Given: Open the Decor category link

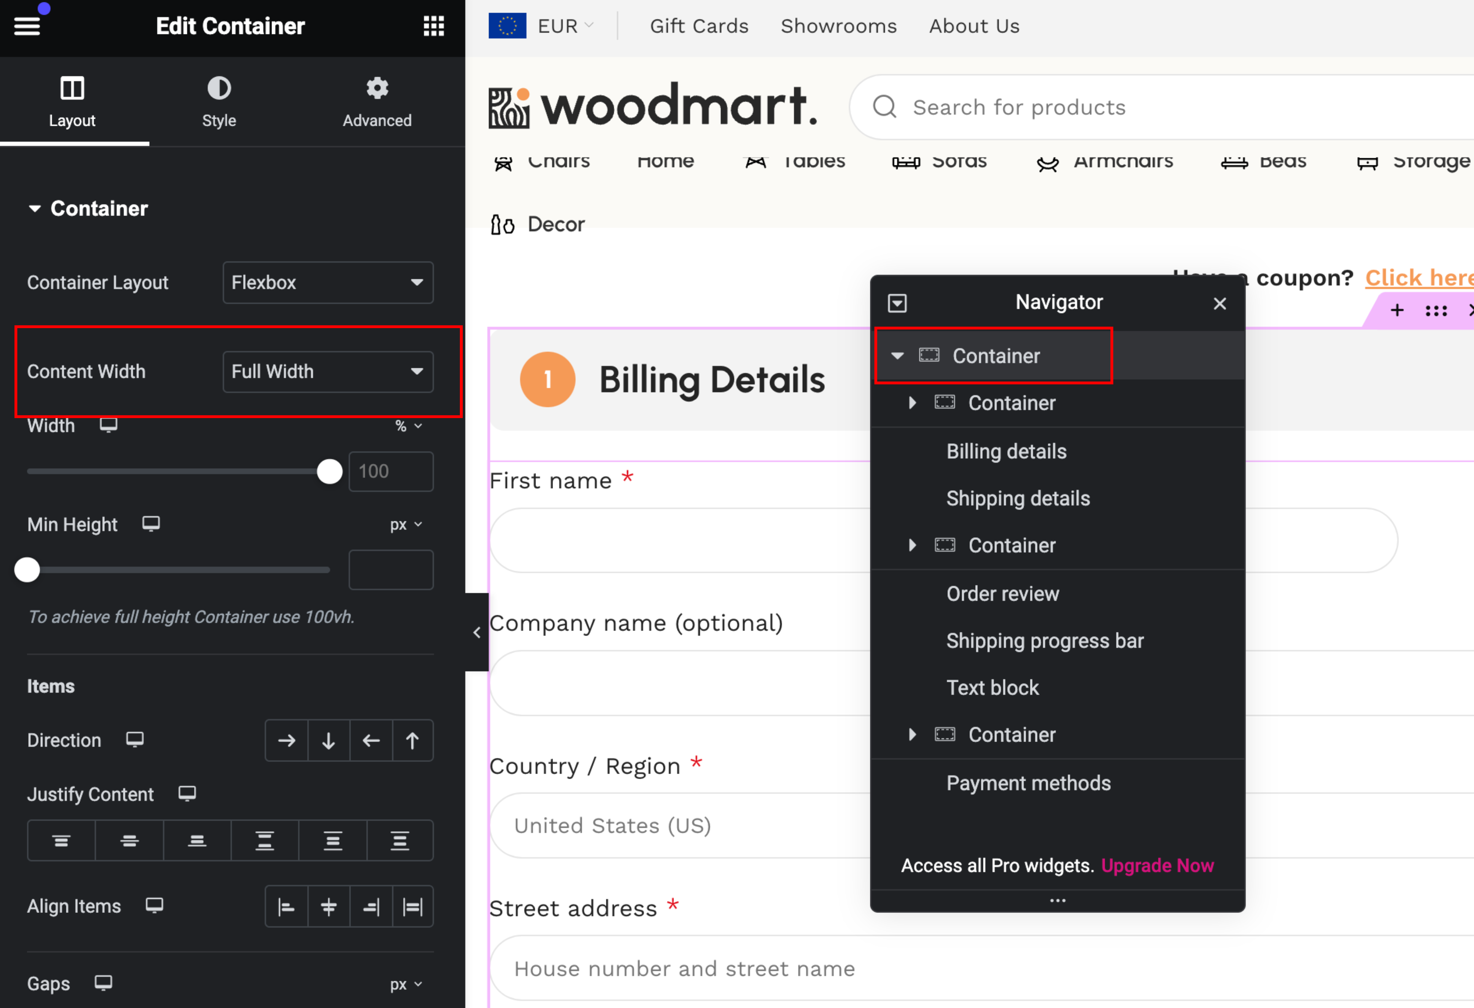Looking at the screenshot, I should coord(537,224).
